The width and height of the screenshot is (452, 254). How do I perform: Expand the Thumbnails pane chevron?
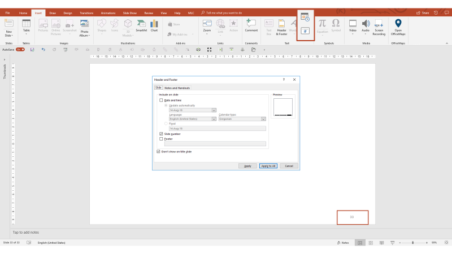point(5,60)
